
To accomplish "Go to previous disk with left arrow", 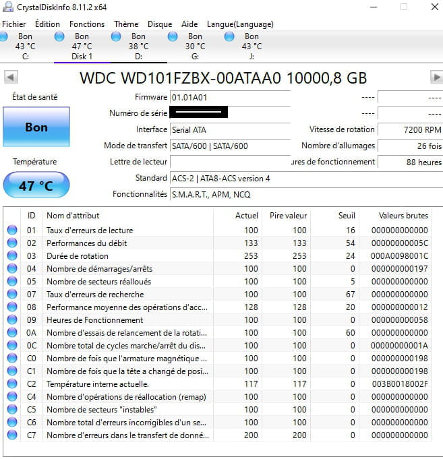I will (11, 78).
